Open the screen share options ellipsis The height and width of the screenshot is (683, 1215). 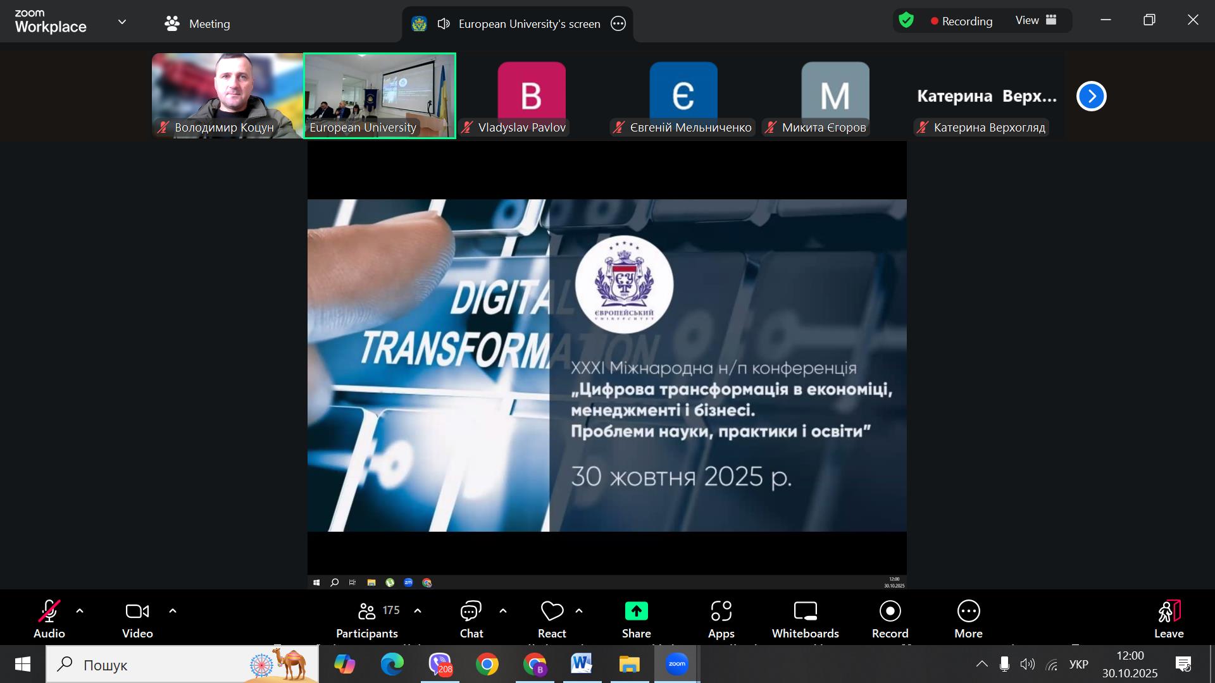618,24
